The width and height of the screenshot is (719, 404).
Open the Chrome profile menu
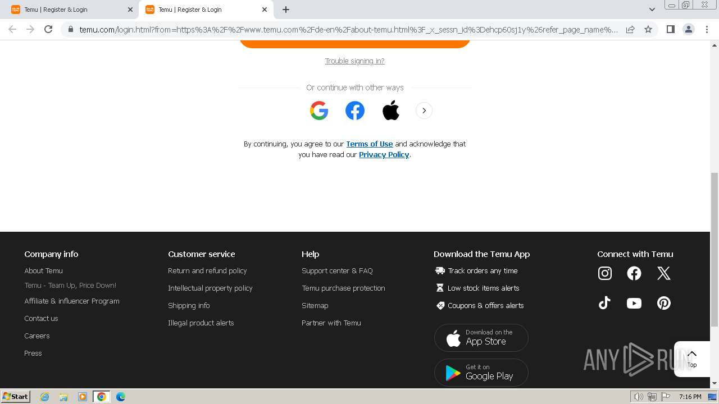click(x=689, y=29)
